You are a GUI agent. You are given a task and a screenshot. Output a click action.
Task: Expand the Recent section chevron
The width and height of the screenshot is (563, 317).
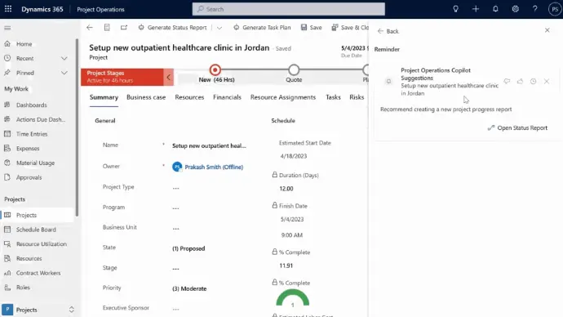click(64, 58)
